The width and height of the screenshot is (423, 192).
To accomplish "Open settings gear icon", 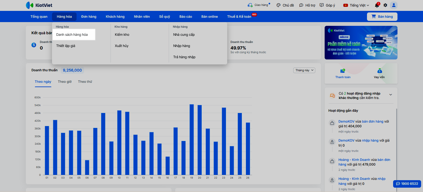I will point(385,5).
